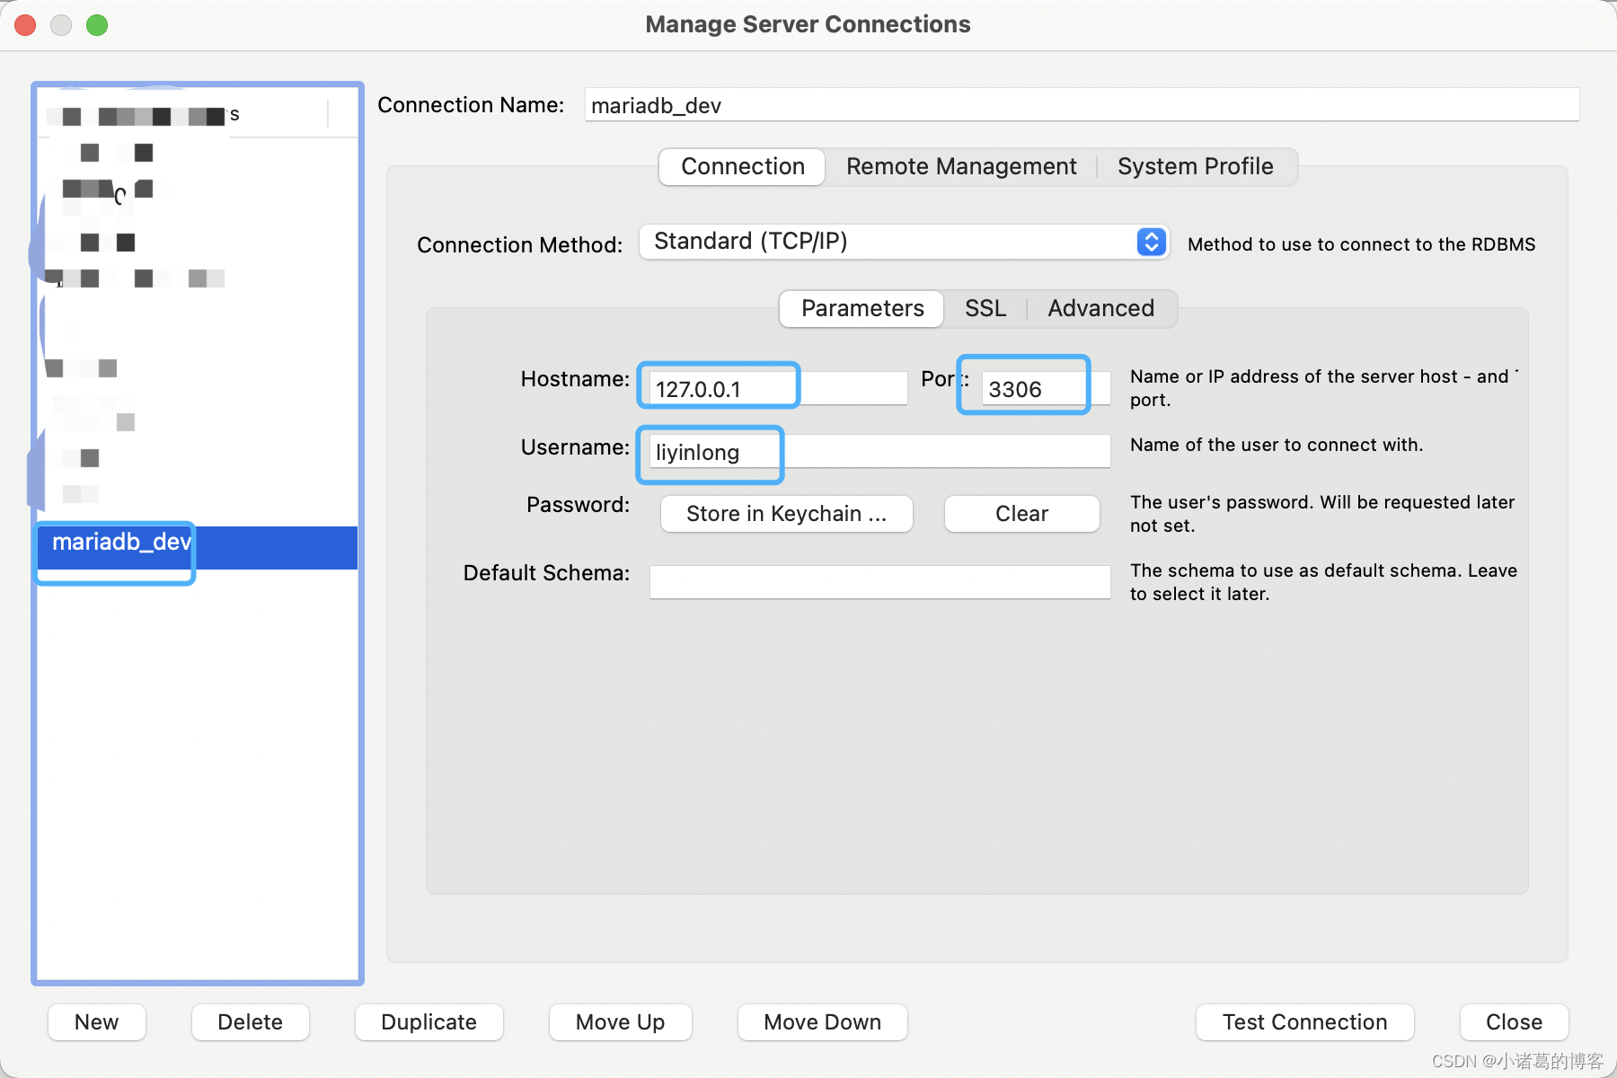Switch to the SSL tab
This screenshot has height=1078, width=1617.
point(985,308)
